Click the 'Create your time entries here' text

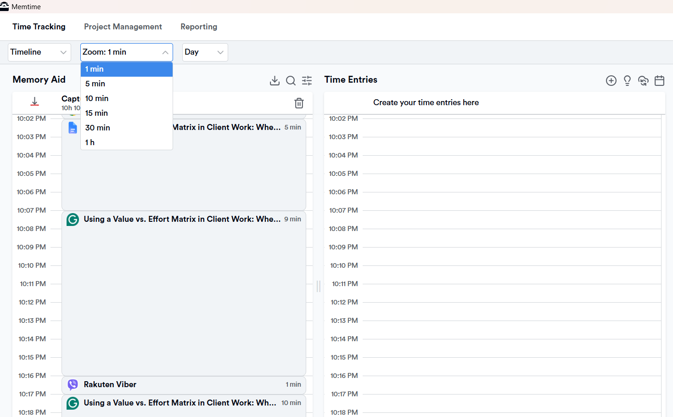click(426, 102)
